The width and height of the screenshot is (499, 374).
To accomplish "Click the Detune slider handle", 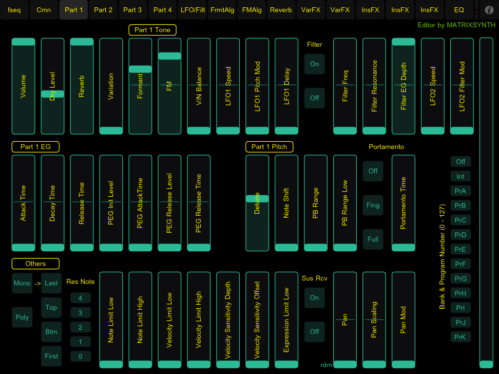I will (x=257, y=199).
